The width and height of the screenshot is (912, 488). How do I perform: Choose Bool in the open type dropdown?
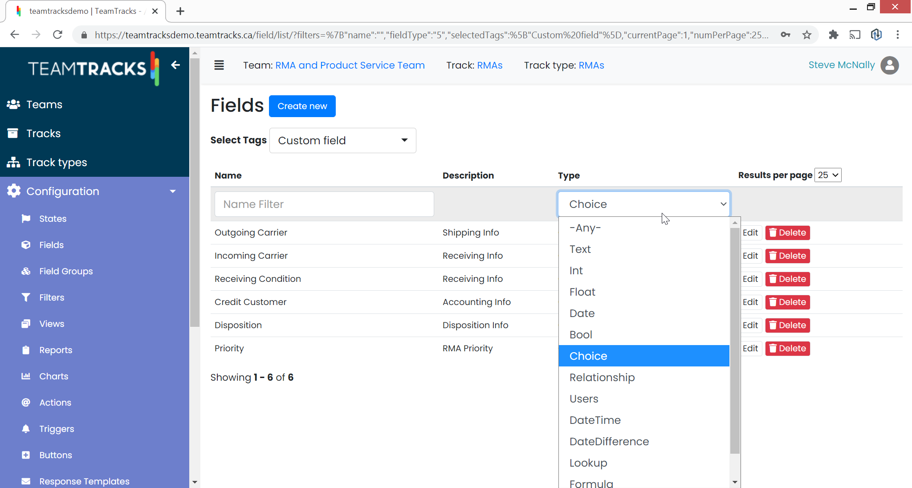(x=581, y=334)
